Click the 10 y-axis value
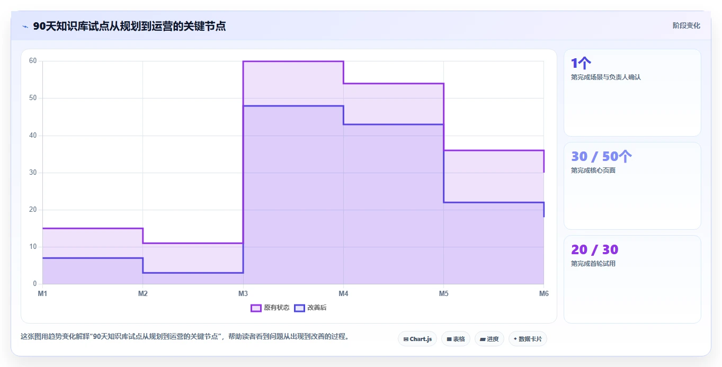 click(x=33, y=247)
